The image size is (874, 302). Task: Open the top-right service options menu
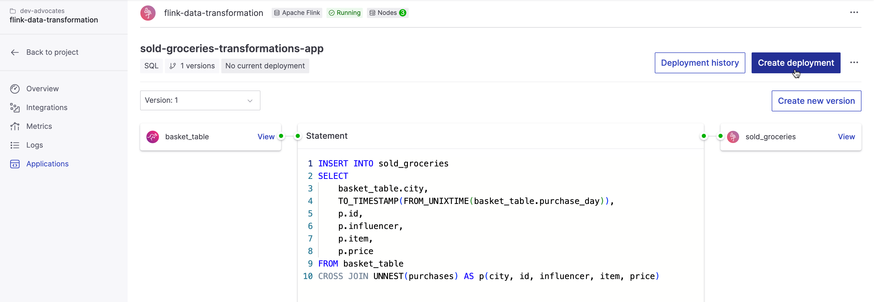coord(854,13)
